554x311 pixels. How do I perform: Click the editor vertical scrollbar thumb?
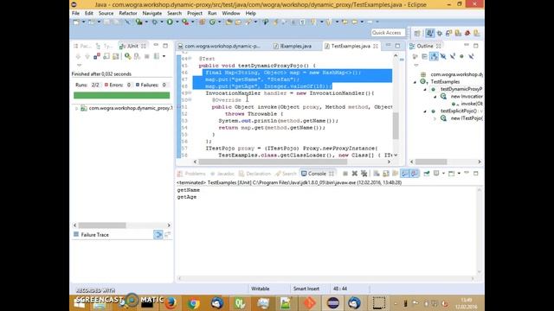396,126
